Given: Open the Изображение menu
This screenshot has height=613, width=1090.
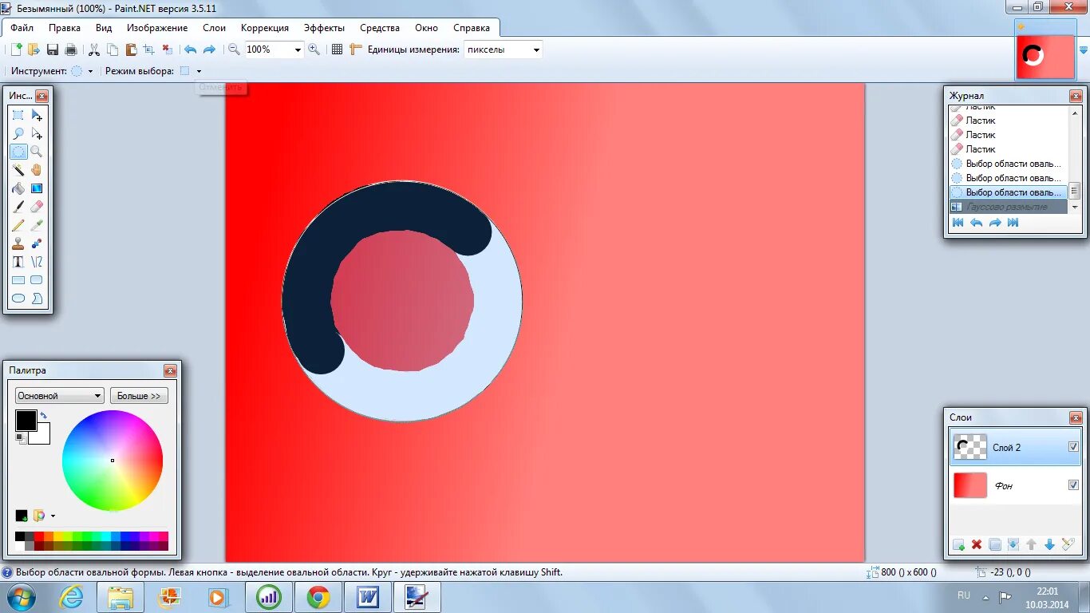Looking at the screenshot, I should point(157,28).
